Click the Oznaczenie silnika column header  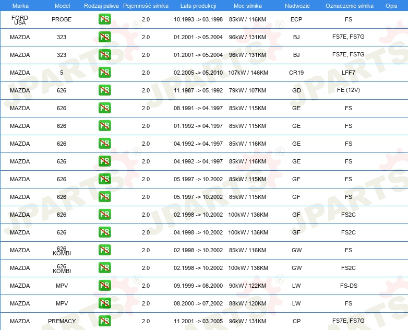(x=350, y=6)
